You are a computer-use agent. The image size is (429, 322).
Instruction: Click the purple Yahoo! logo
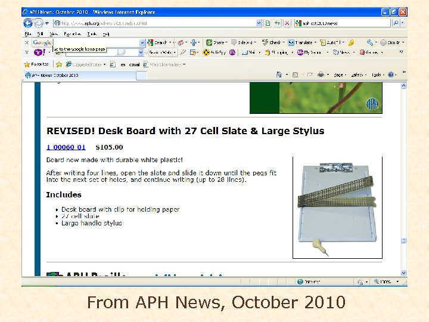(39, 52)
